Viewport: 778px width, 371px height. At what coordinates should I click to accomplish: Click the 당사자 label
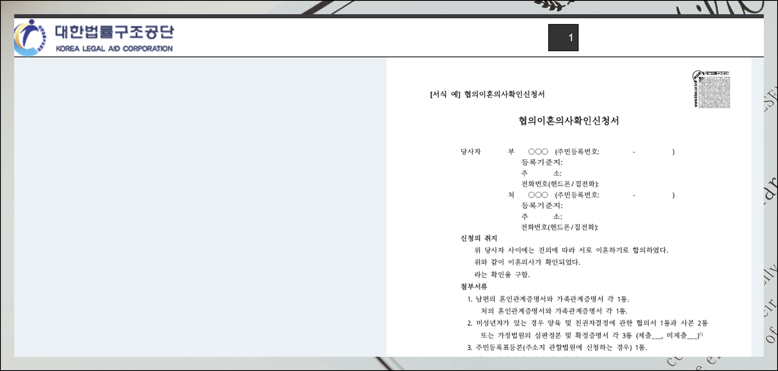(x=471, y=152)
